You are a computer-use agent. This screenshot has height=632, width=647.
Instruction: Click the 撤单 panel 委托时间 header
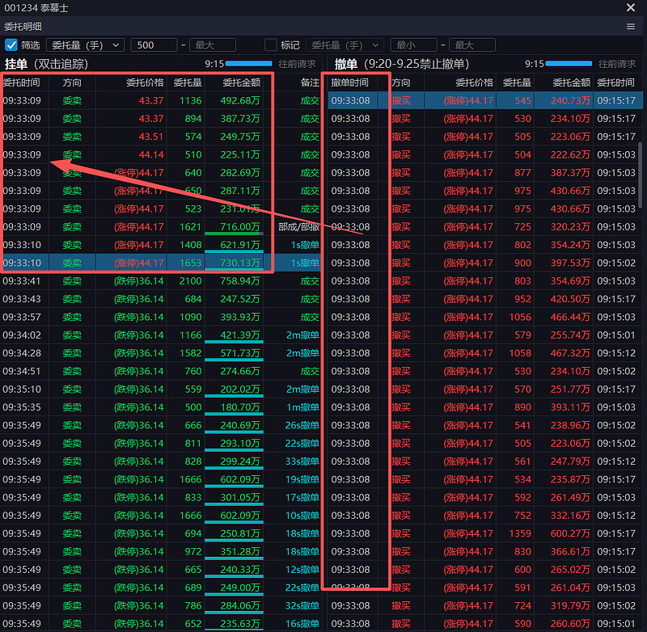(x=615, y=82)
